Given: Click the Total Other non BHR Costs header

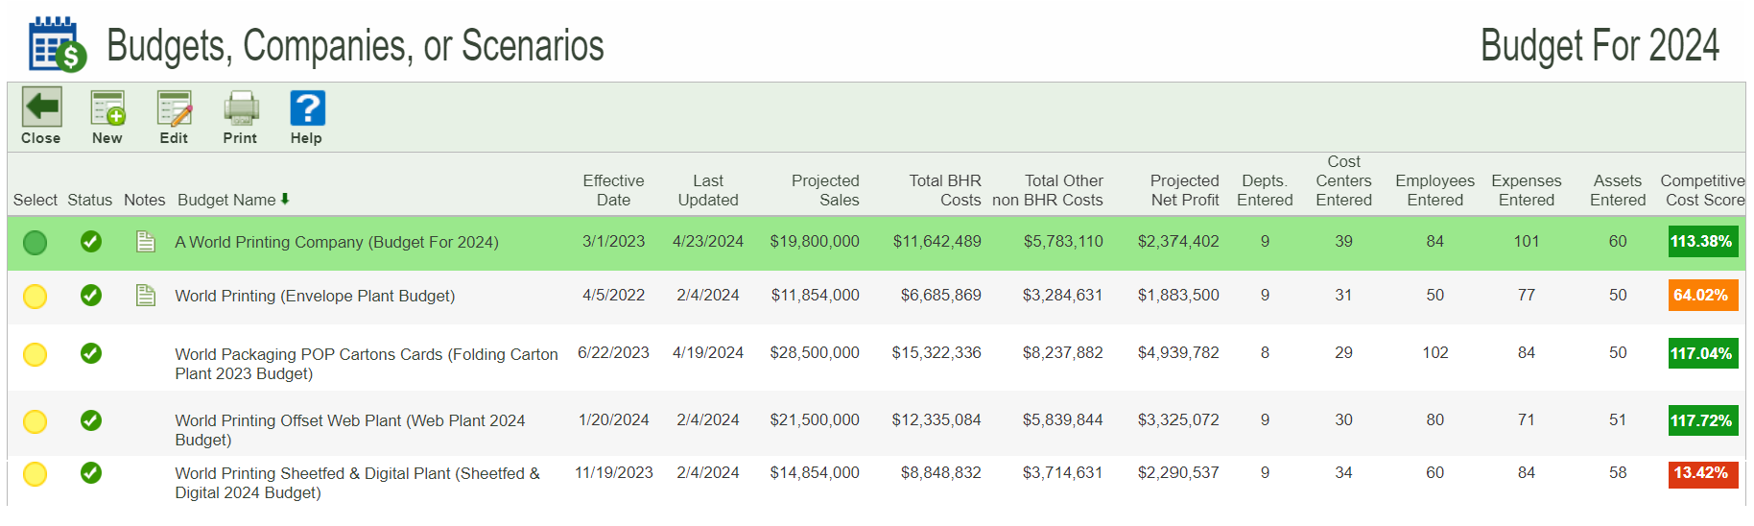Looking at the screenshot, I should point(1048,190).
